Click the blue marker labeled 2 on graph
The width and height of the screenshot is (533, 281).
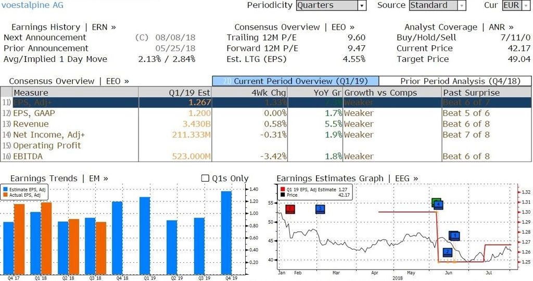[x=448, y=252]
